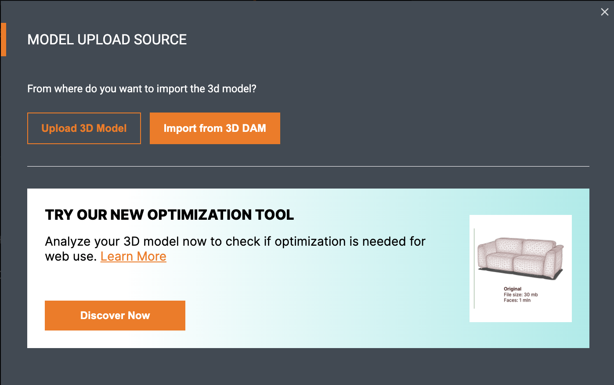
Task: Close the Model Upload Source dialog
Action: (x=605, y=12)
